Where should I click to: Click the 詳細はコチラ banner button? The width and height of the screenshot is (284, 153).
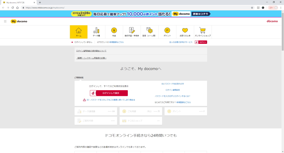201,14
